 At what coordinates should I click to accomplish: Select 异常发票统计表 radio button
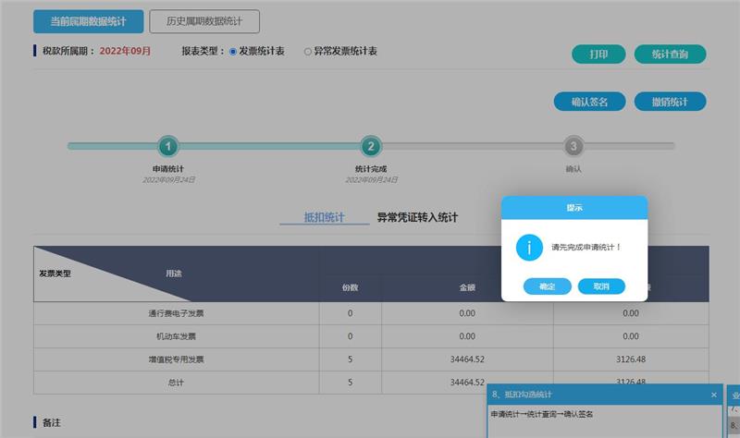click(x=308, y=52)
